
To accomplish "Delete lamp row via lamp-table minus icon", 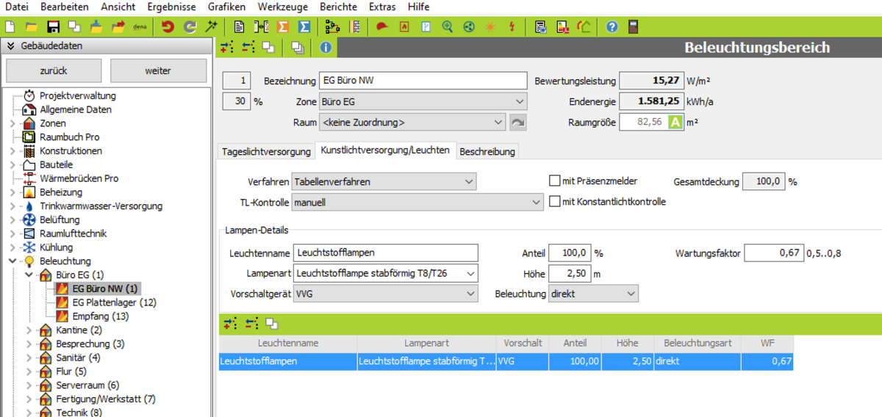I will click(x=252, y=323).
